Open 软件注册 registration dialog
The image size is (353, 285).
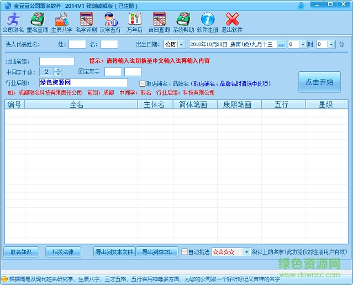coord(208,22)
